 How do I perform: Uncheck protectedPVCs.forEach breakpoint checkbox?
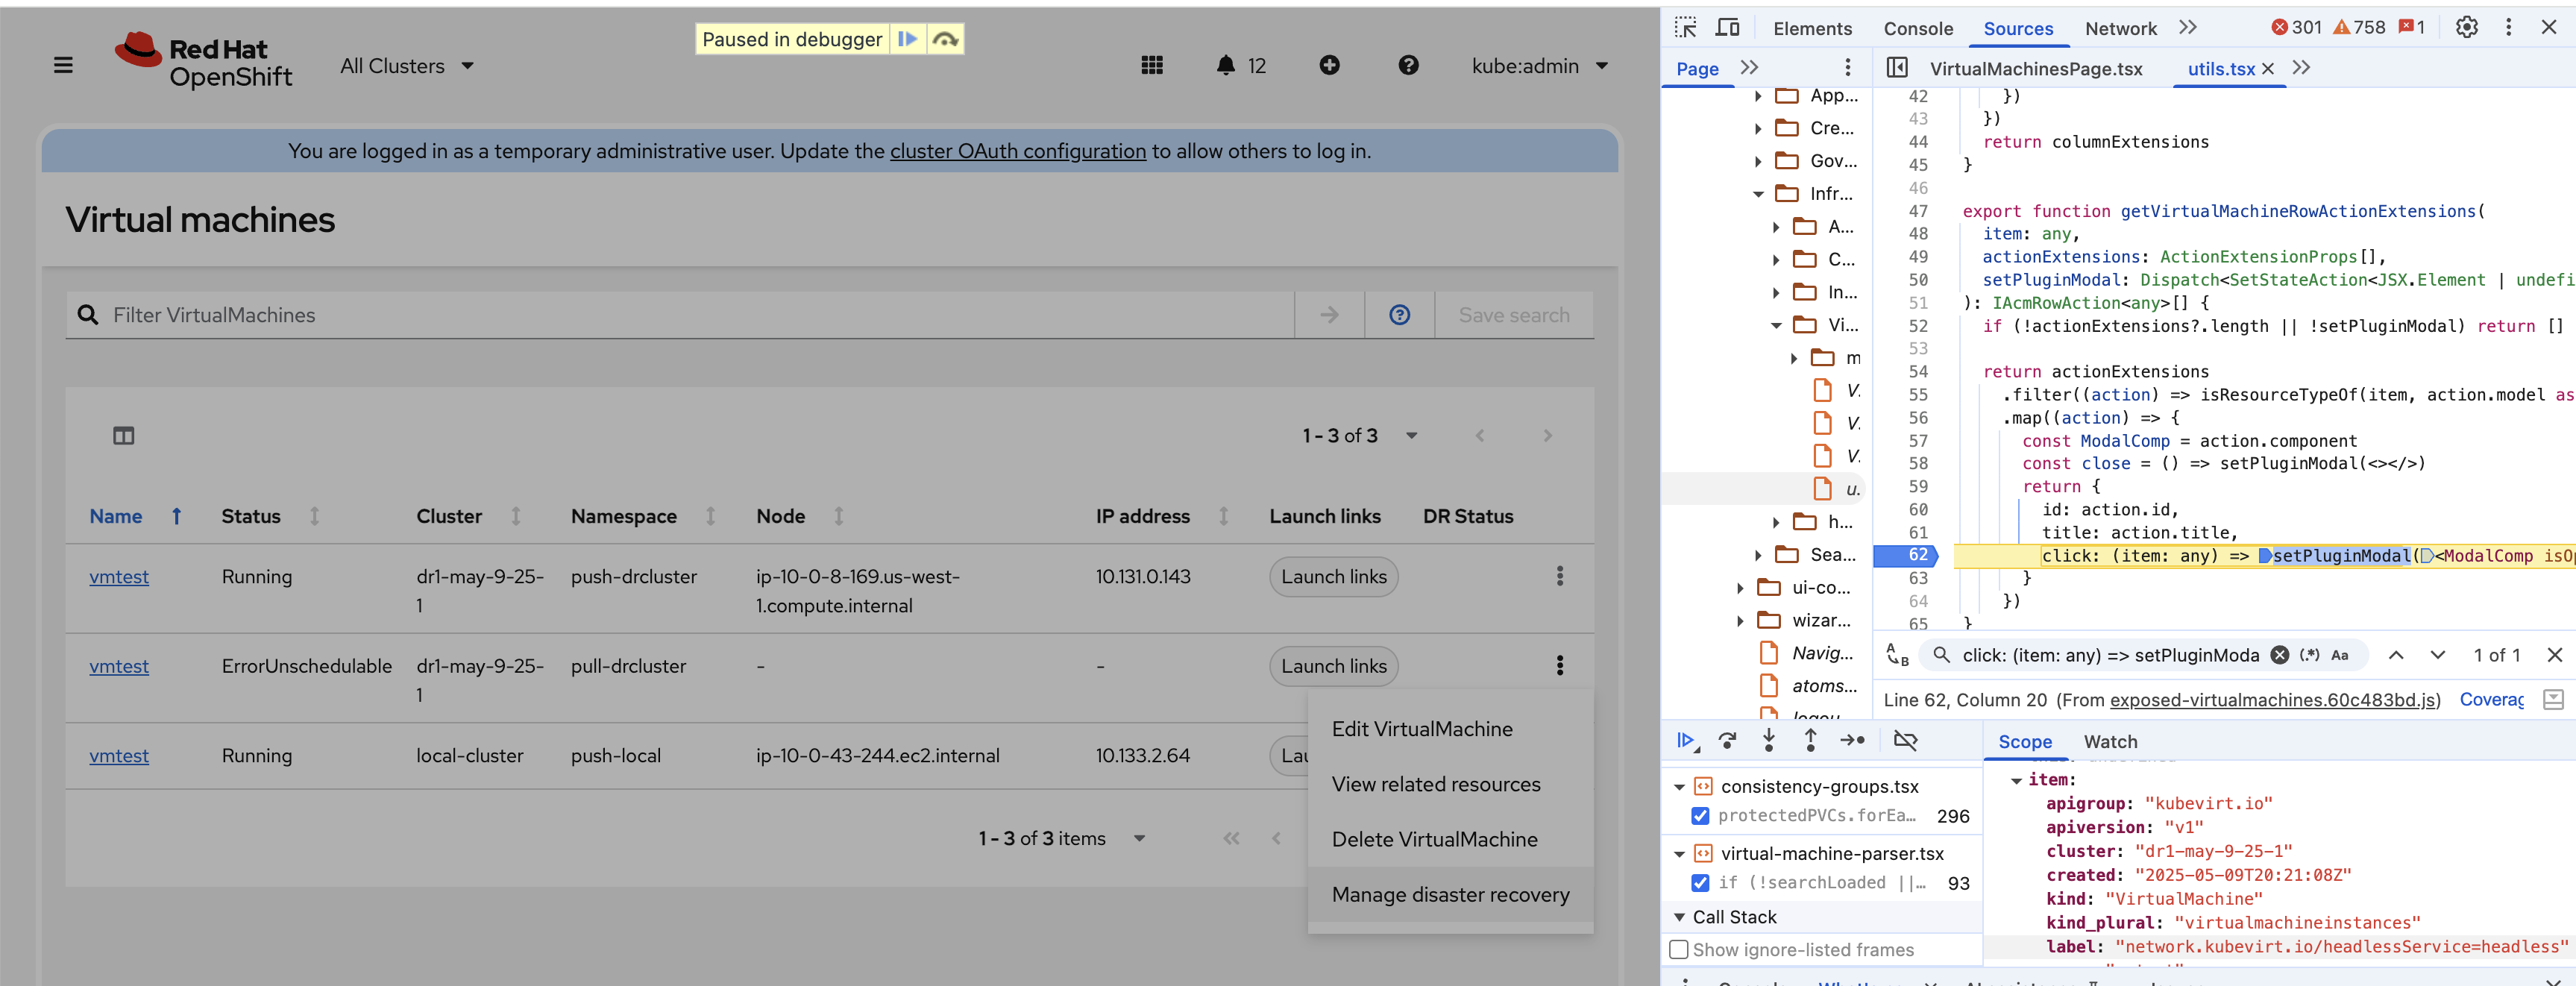coord(1700,816)
